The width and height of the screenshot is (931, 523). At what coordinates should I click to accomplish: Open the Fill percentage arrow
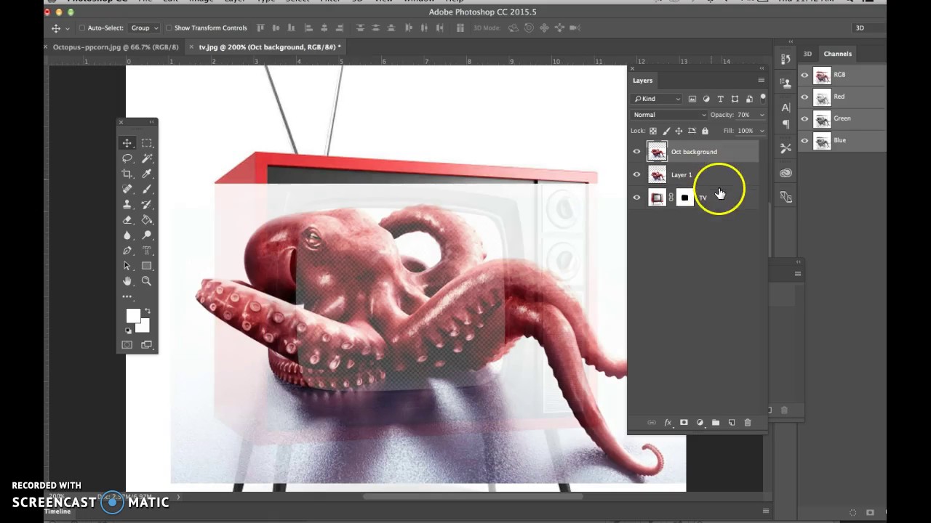pyautogui.click(x=762, y=131)
